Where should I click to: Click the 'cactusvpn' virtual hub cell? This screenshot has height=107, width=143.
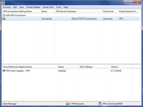108,19
